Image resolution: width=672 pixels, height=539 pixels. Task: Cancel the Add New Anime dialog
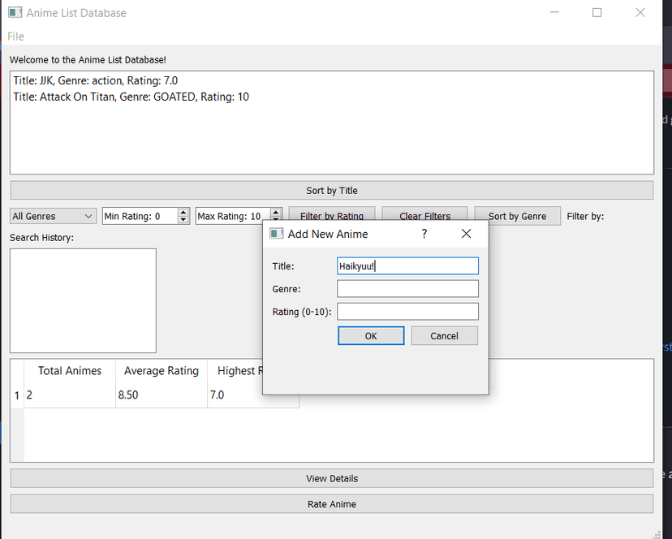(444, 336)
